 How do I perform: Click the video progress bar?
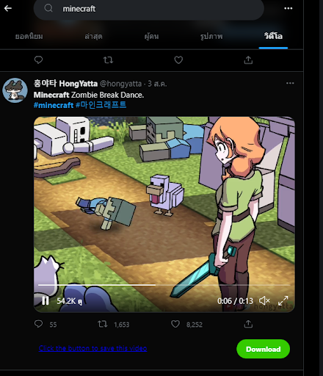164,285
